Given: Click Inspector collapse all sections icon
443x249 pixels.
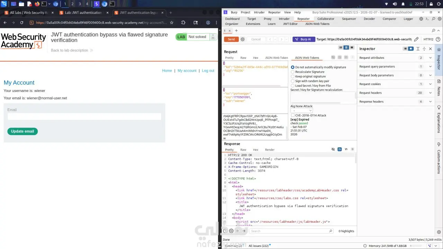Looking at the screenshot, I should click(x=424, y=49).
